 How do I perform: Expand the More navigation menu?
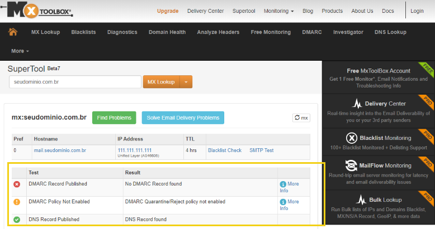click(20, 51)
